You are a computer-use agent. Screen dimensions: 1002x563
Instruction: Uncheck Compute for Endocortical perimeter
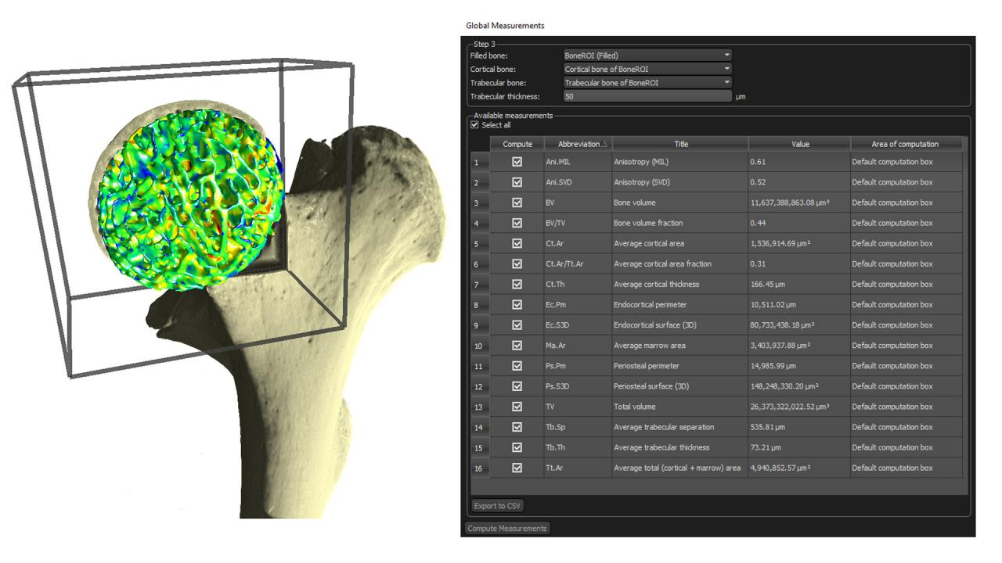click(x=519, y=305)
